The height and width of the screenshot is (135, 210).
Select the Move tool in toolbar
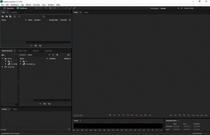pyautogui.click(x=46, y=8)
